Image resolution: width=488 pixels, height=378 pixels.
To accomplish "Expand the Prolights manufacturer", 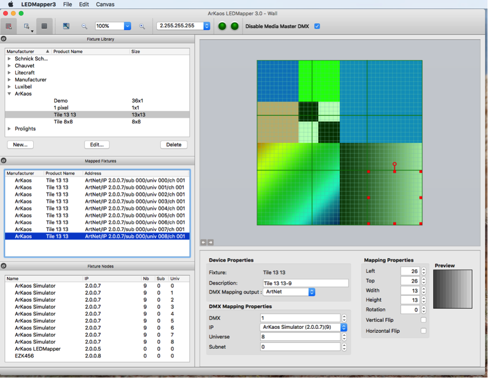I will 10,129.
